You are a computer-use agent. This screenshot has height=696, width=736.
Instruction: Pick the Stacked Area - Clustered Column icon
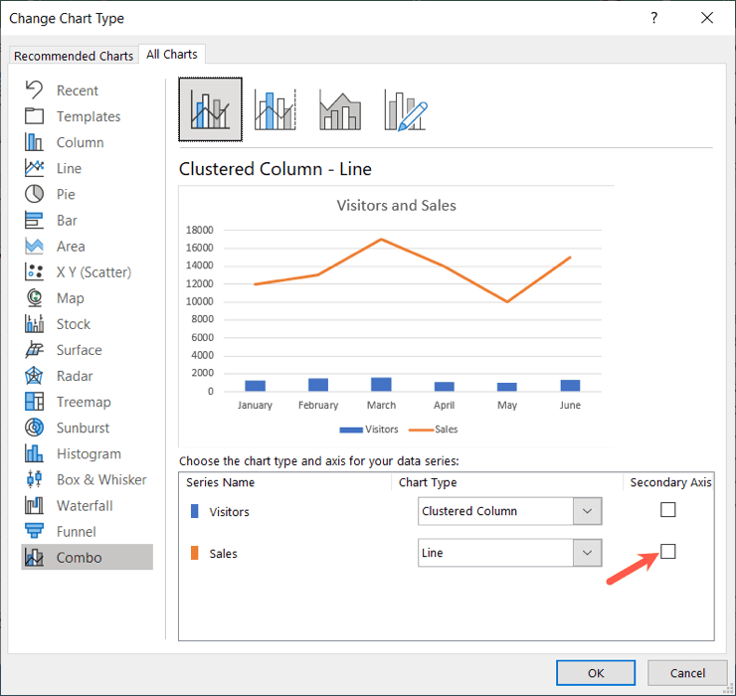point(340,109)
